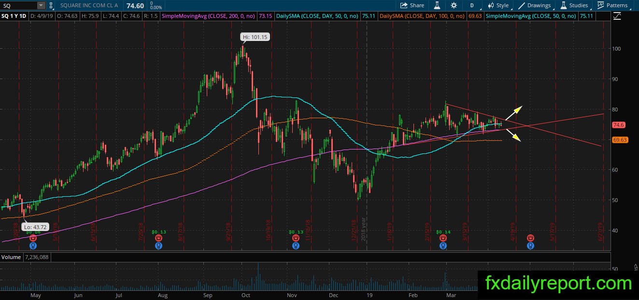Viewport: 639px width, 300px height.
Task: Click the blue lightbulb icon under $0.14
Action: (x=443, y=245)
